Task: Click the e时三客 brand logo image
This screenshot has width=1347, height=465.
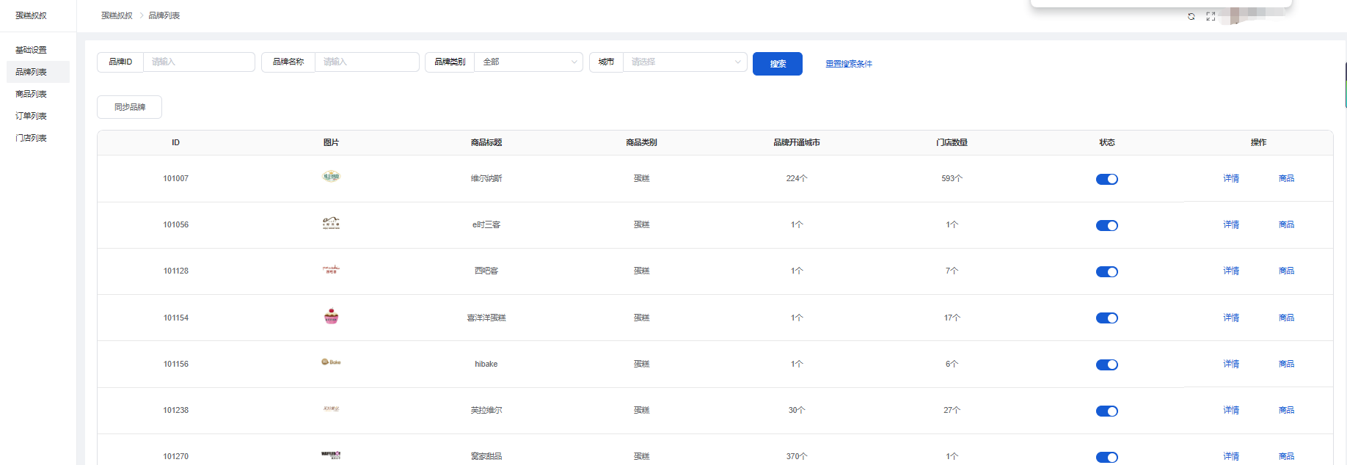Action: (x=331, y=223)
